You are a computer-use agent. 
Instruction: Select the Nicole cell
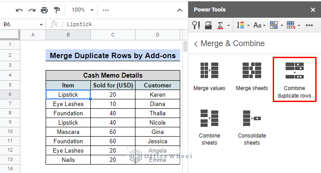158,123
